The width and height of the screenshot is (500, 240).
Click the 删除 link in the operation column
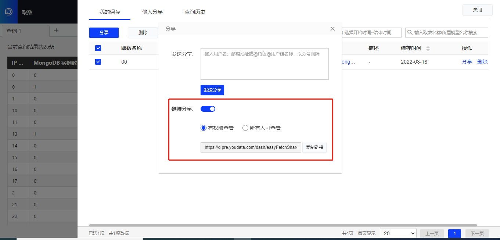click(x=482, y=62)
